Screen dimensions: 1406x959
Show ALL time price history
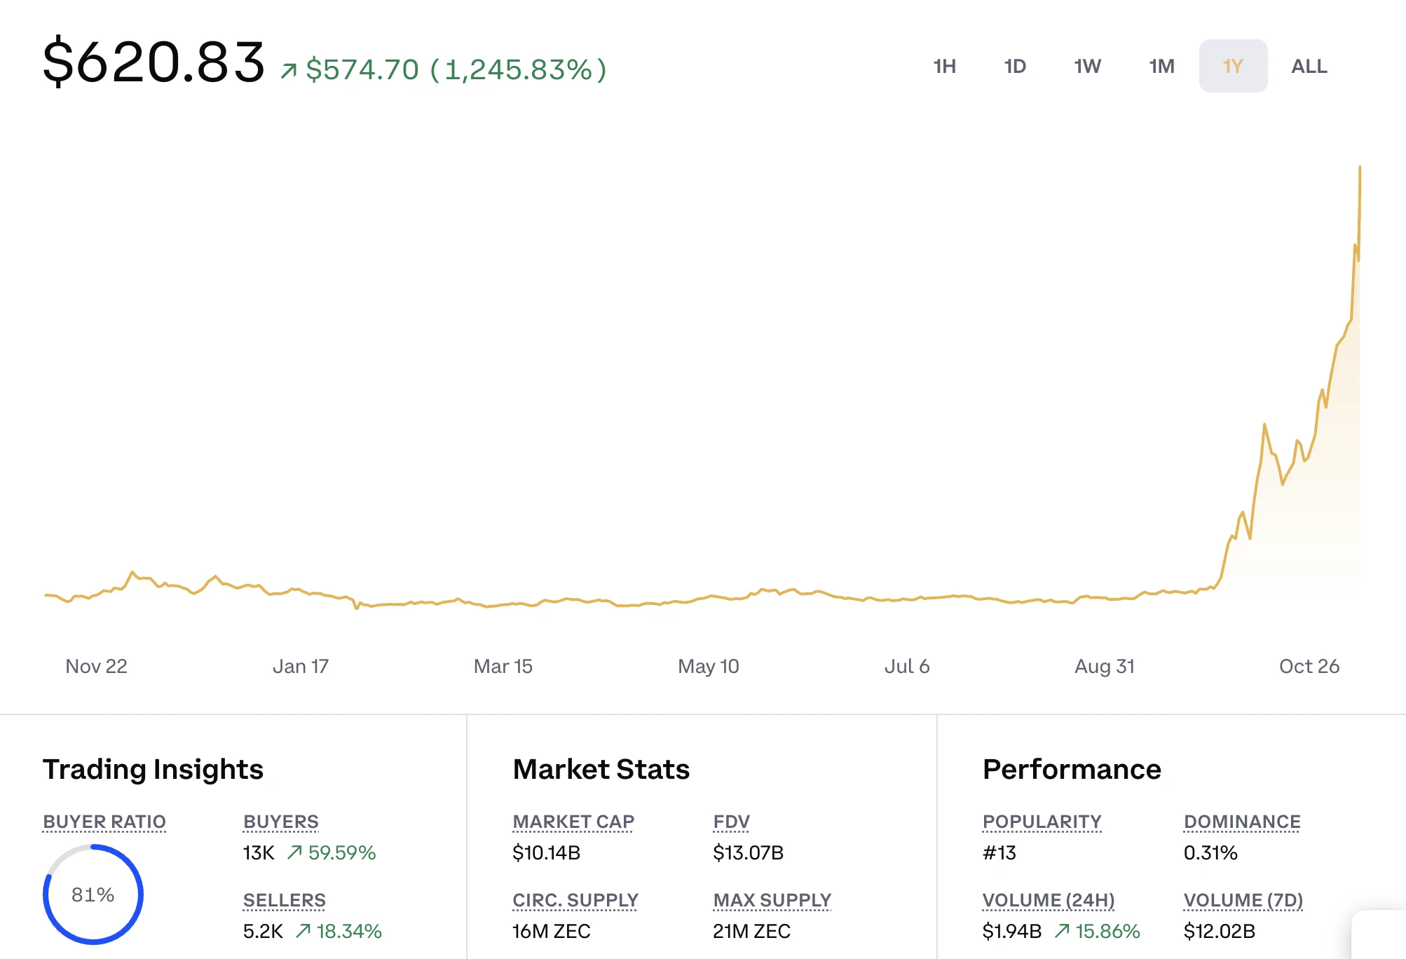(1309, 66)
